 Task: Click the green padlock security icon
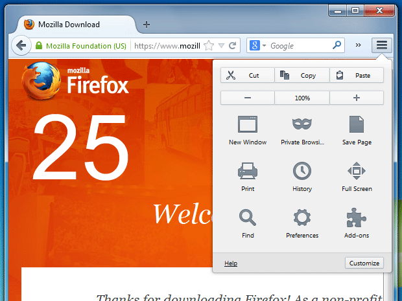(39, 45)
